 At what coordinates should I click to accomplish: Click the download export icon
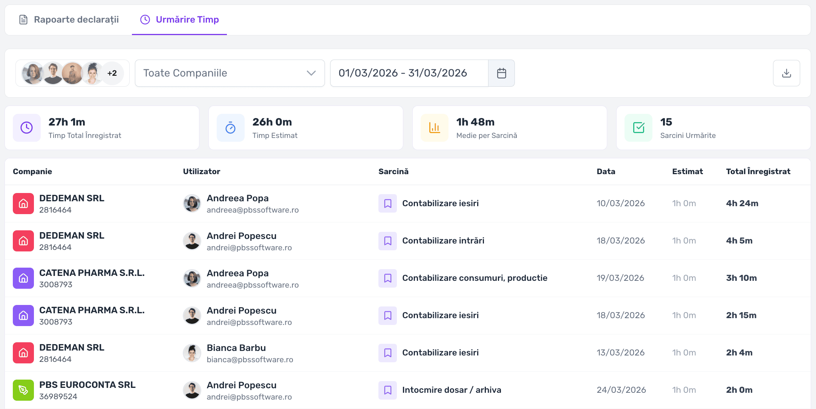pos(786,73)
